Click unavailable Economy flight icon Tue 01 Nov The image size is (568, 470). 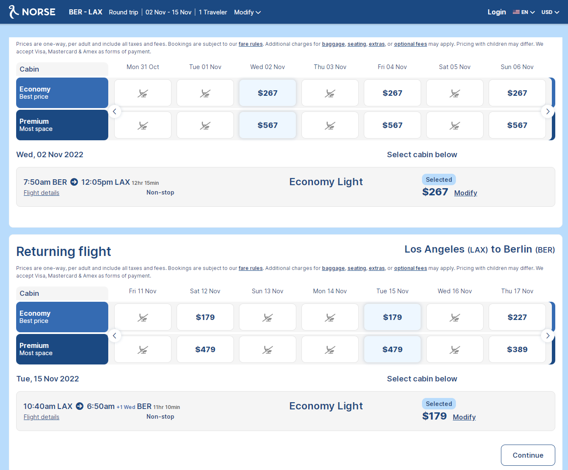[205, 93]
